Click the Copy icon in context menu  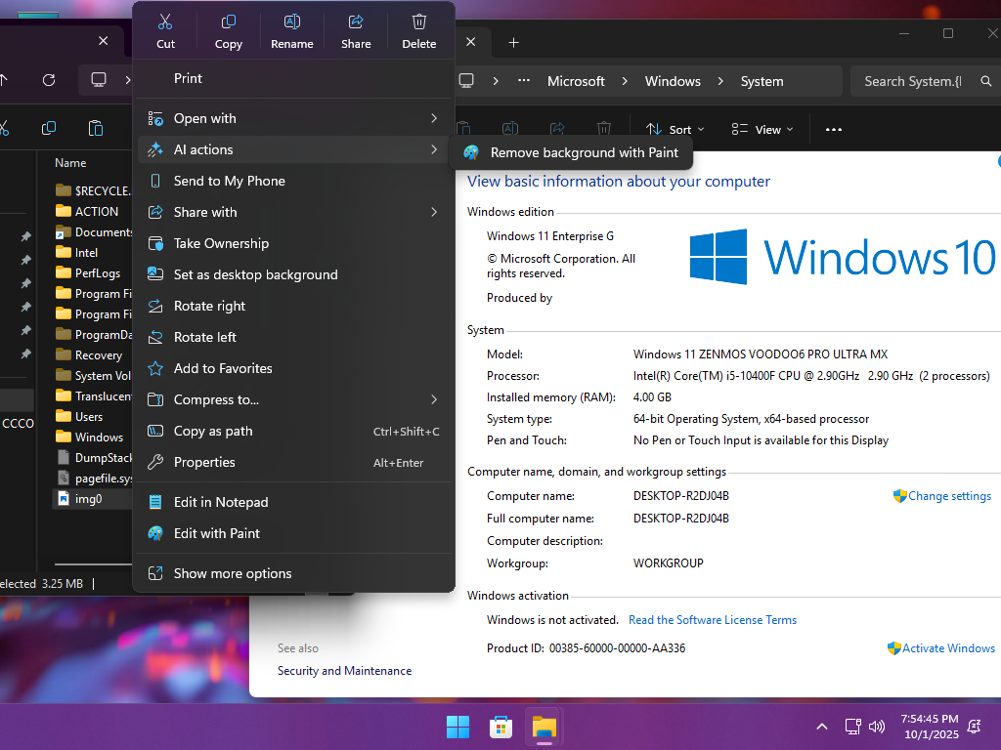click(228, 22)
